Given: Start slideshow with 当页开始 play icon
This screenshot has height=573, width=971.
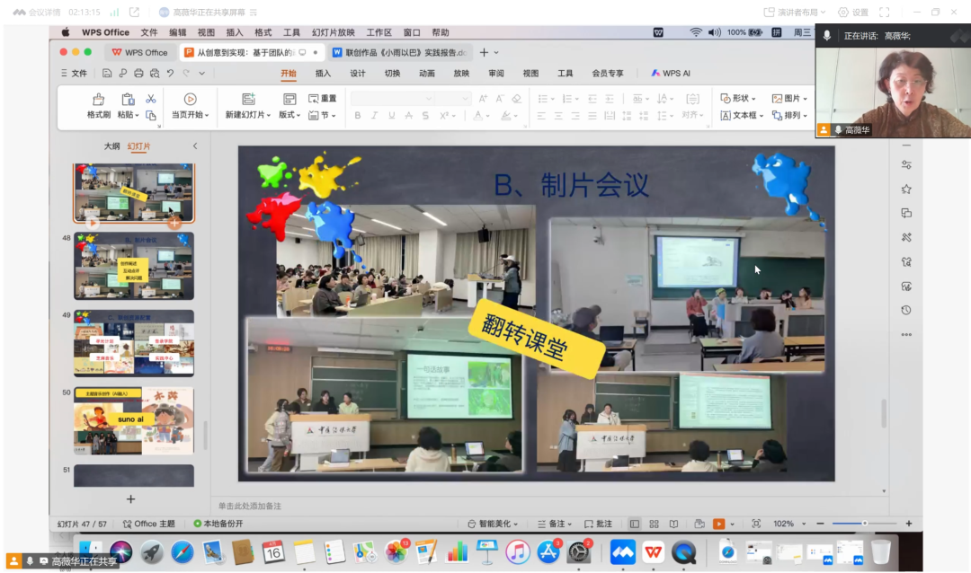Looking at the screenshot, I should coord(190,99).
